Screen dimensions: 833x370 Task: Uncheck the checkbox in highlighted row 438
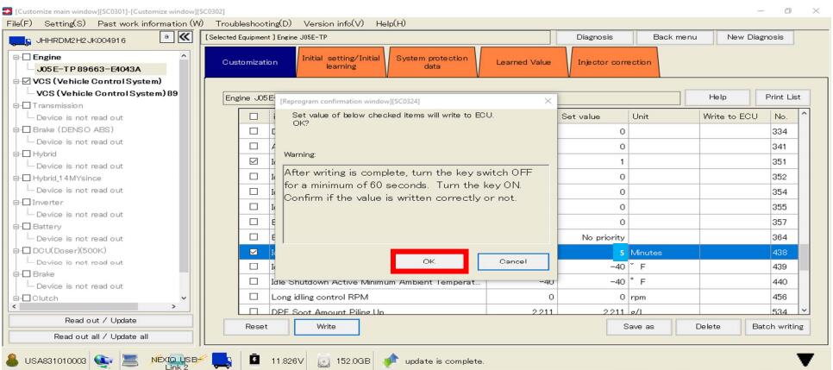tap(254, 252)
